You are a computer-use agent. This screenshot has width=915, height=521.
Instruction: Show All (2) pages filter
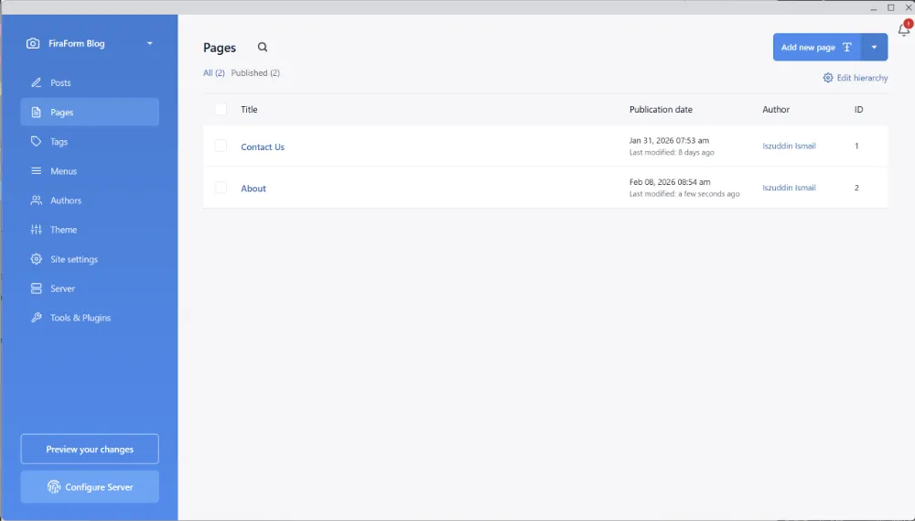[x=213, y=73]
